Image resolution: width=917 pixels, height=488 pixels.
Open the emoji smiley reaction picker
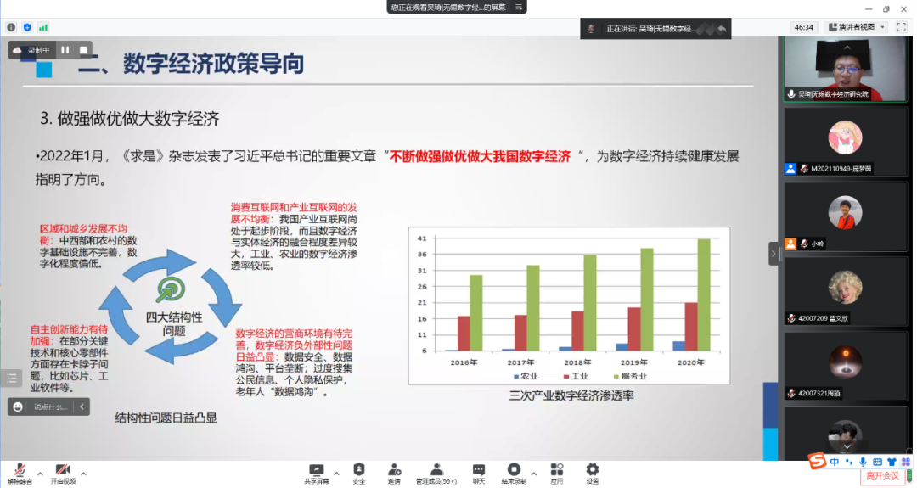[x=18, y=407]
